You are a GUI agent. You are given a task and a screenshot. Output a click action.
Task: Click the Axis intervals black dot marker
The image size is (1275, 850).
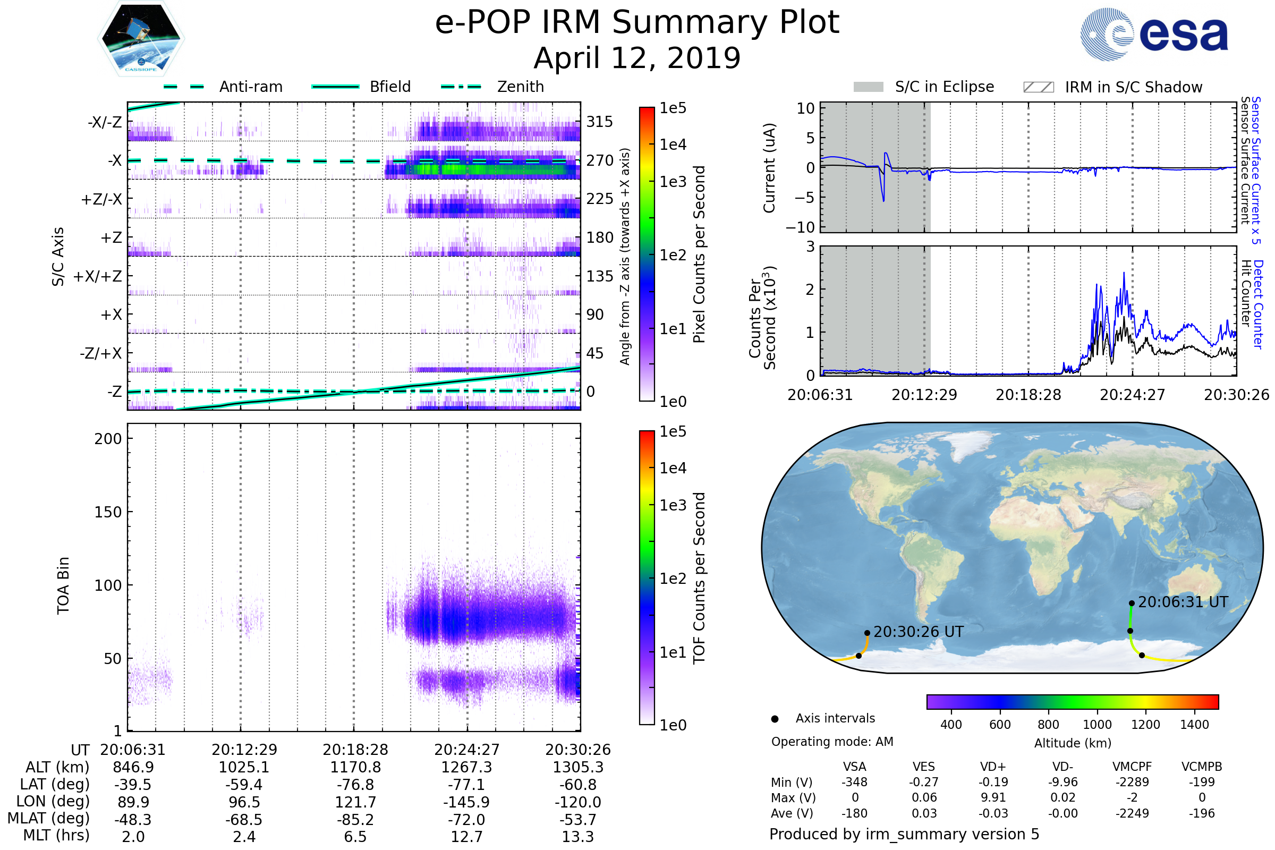click(775, 719)
